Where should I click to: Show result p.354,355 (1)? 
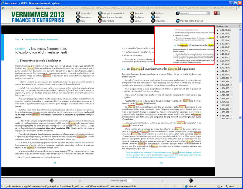click(226, 116)
